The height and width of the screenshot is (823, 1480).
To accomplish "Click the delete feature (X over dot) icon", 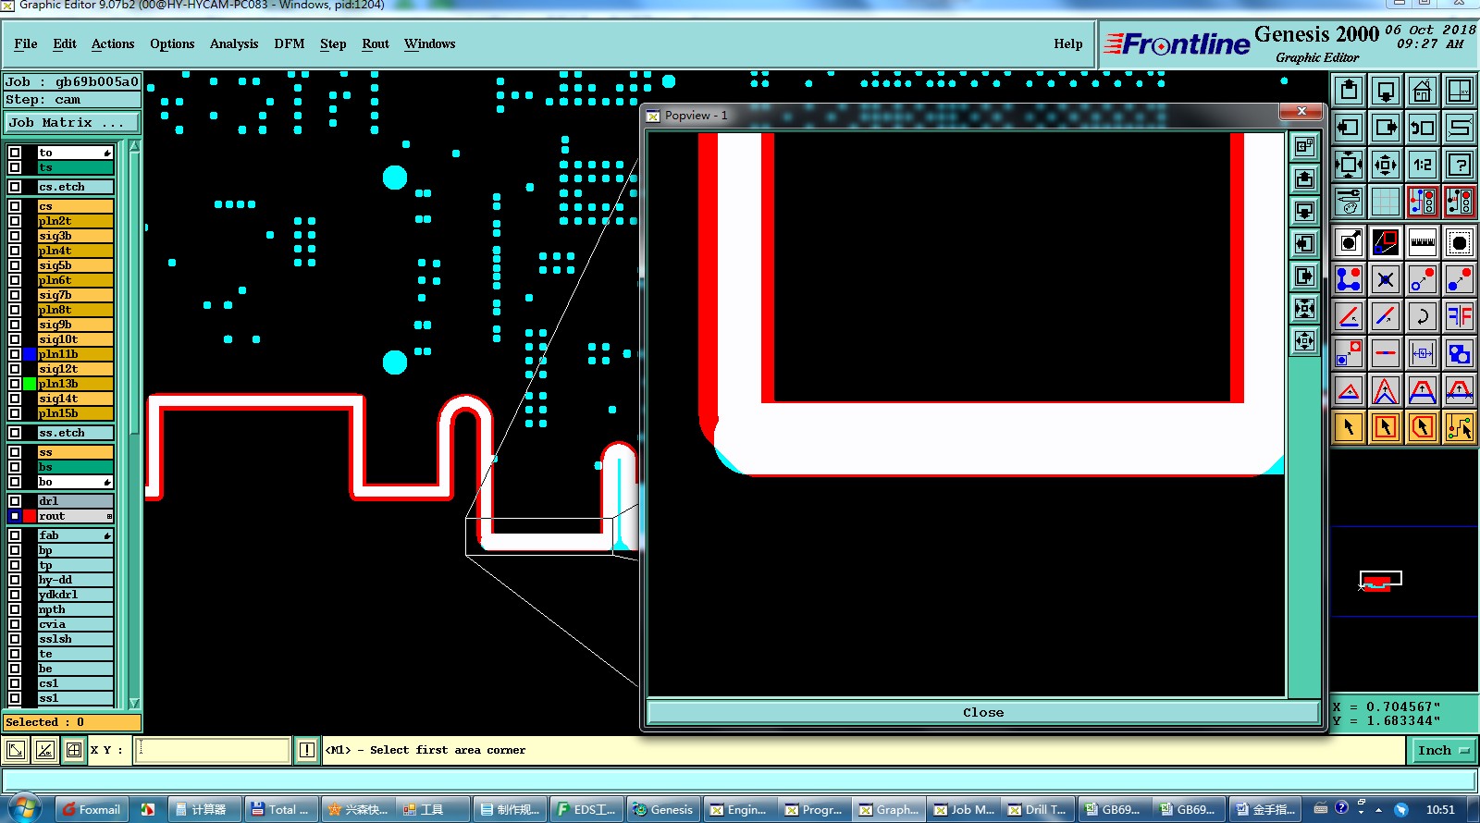I will click(1386, 279).
